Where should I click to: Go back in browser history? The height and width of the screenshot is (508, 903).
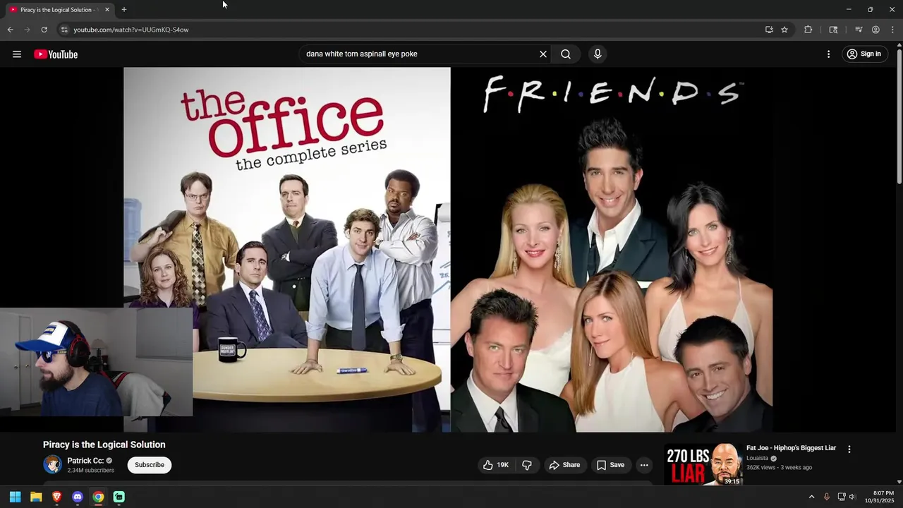(x=10, y=30)
